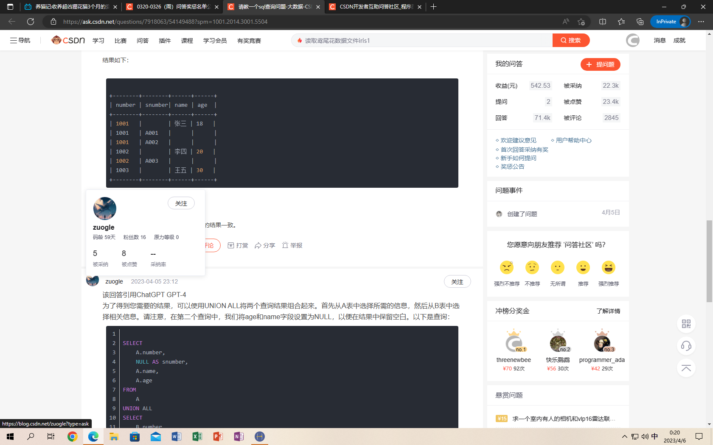Click the InPrivate profile button
The image size is (713, 445).
click(x=671, y=22)
